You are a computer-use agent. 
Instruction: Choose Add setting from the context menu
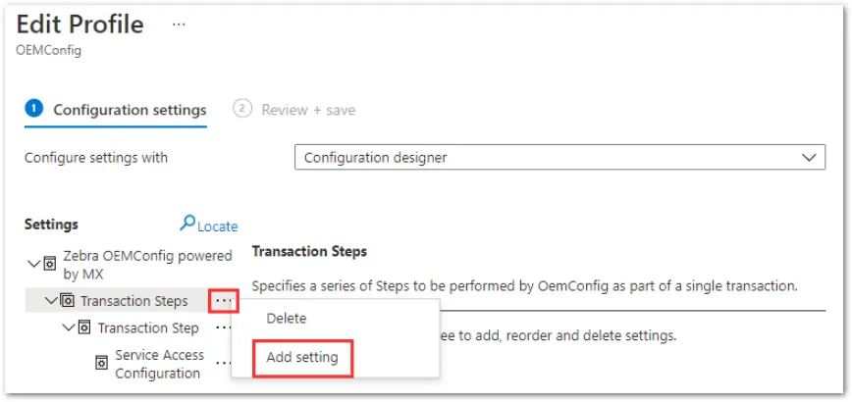coord(302,358)
